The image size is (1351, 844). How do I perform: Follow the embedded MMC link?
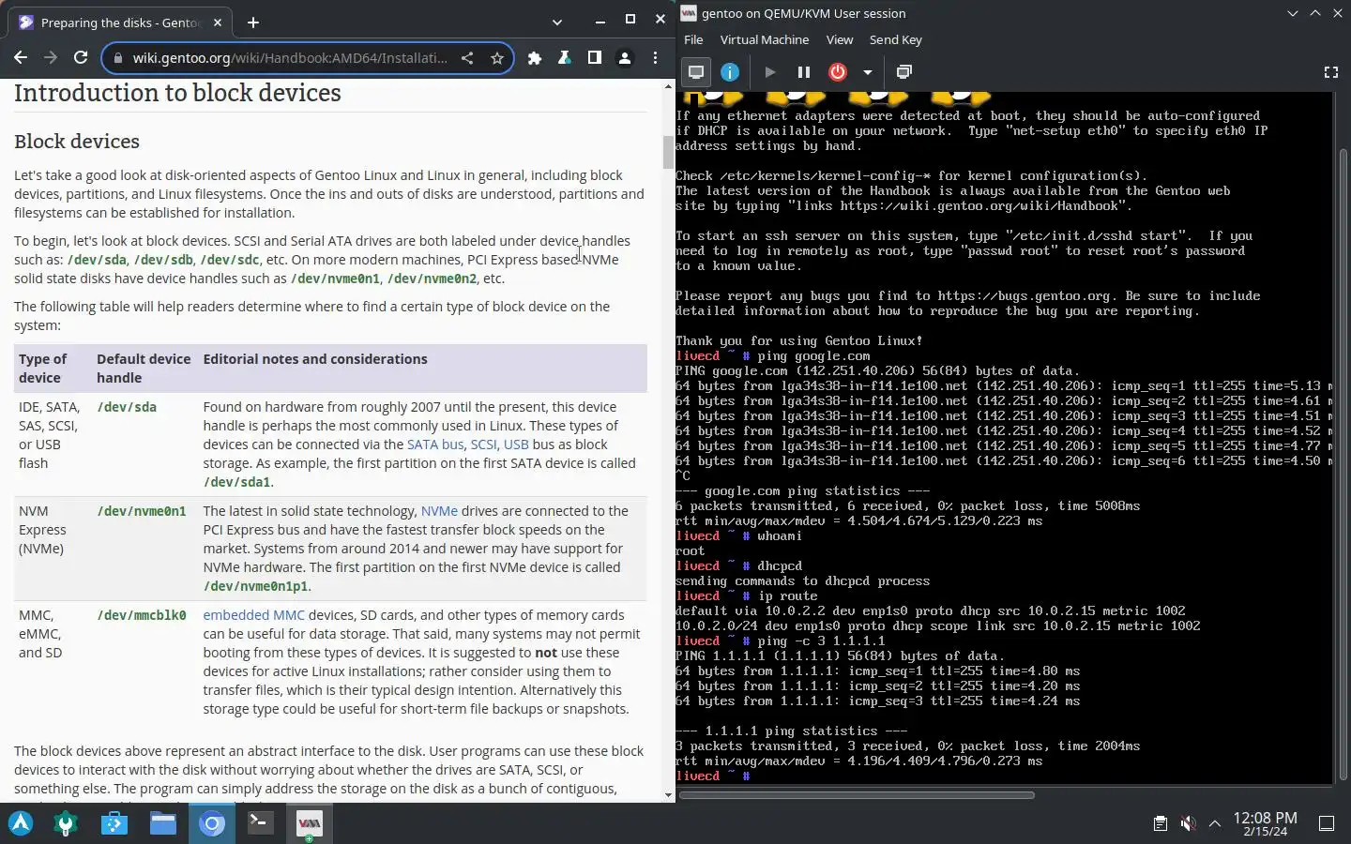click(x=254, y=615)
